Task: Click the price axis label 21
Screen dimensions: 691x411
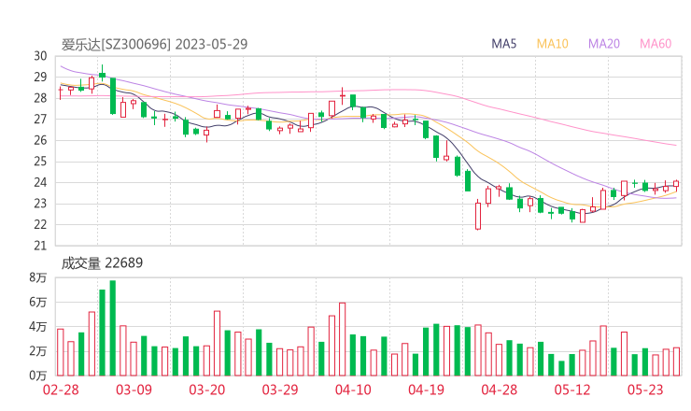Action: point(40,246)
